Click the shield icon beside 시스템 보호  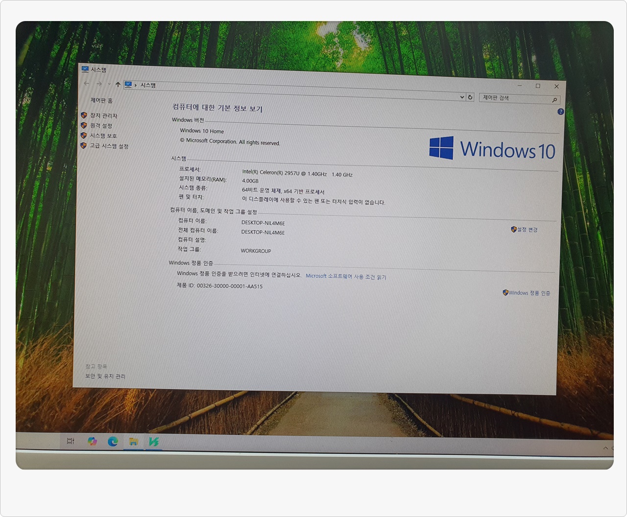(84, 135)
